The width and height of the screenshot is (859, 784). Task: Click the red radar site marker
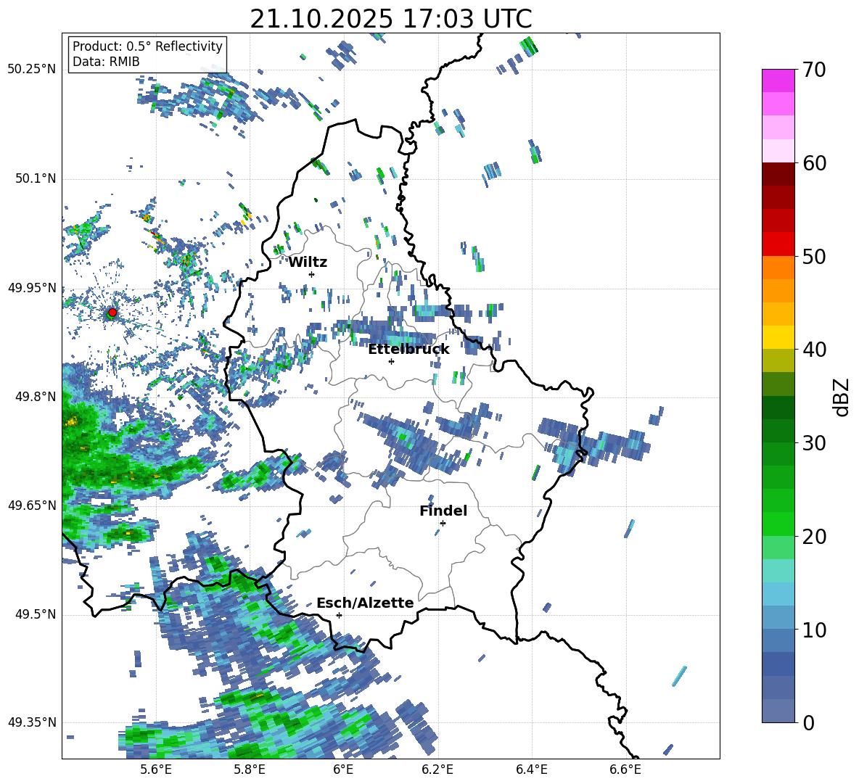(112, 313)
